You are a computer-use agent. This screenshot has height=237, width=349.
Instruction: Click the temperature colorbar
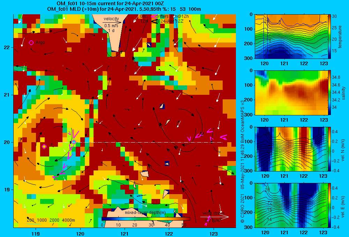point(329,37)
